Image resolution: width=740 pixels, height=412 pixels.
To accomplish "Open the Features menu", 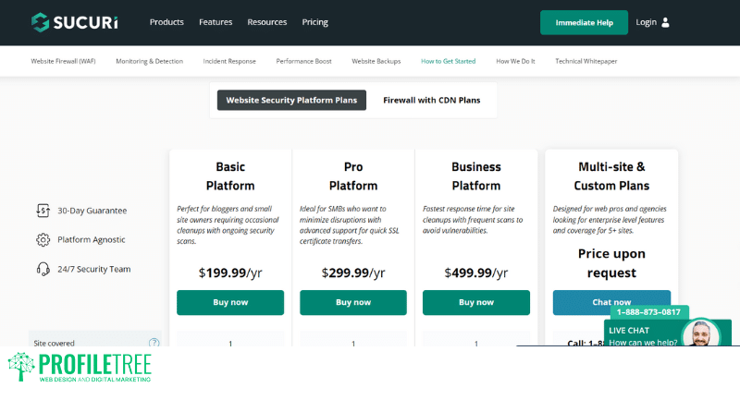I will 216,22.
